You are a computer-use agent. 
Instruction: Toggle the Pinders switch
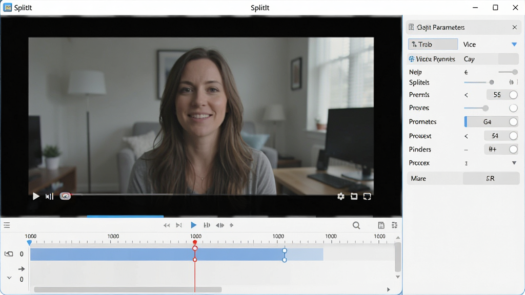513,150
